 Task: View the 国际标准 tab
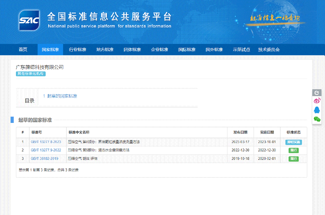coord(187,50)
